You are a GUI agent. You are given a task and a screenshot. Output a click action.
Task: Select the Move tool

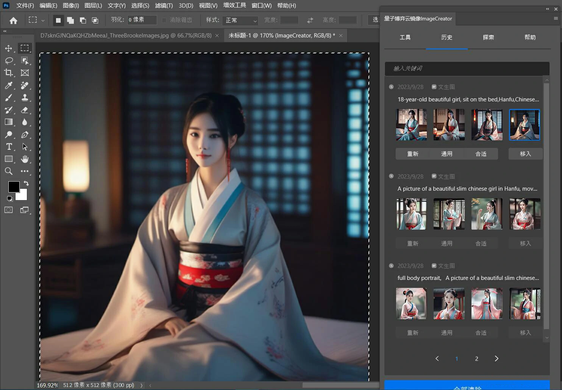pos(8,48)
